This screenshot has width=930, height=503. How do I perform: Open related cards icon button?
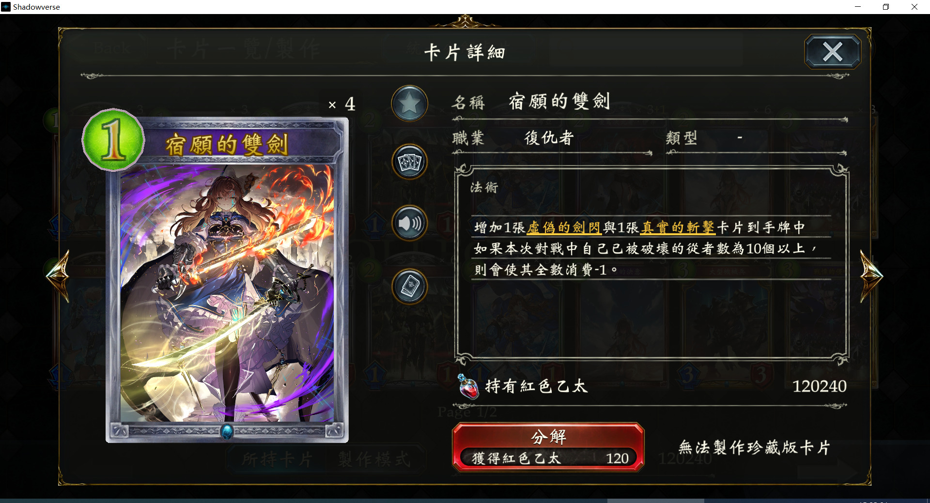point(409,162)
